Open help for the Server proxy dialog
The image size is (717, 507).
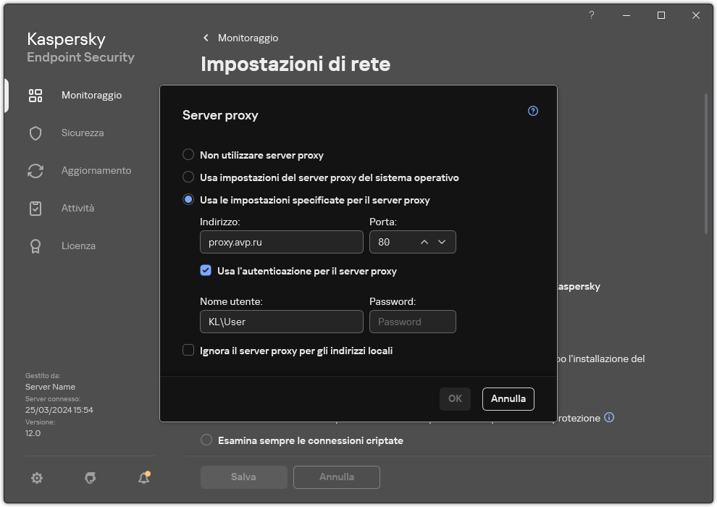coord(533,111)
